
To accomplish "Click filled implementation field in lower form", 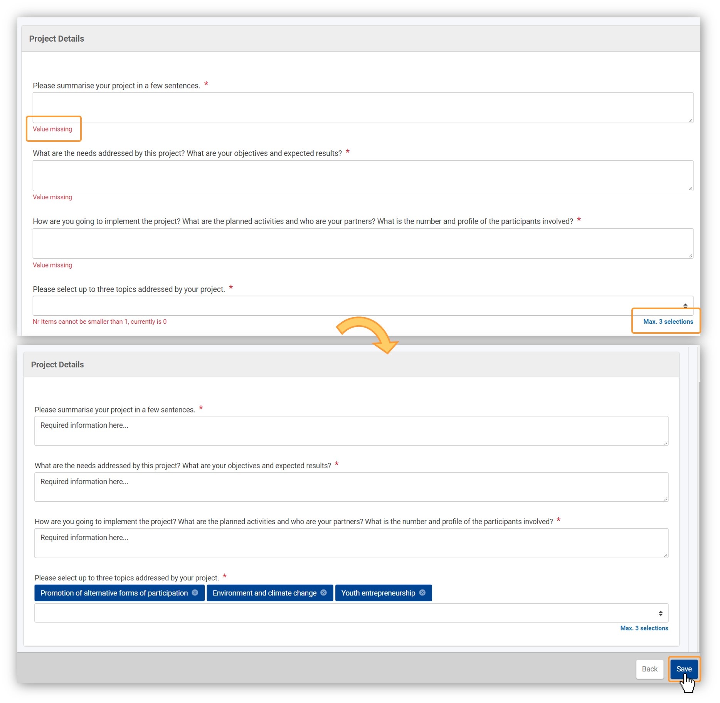I will (351, 543).
